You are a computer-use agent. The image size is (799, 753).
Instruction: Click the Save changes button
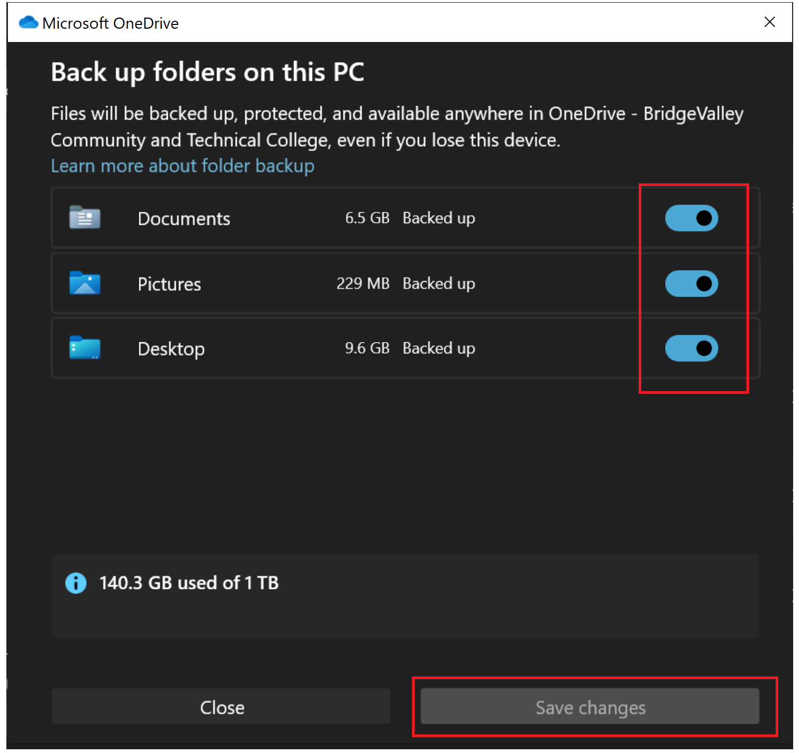(590, 707)
